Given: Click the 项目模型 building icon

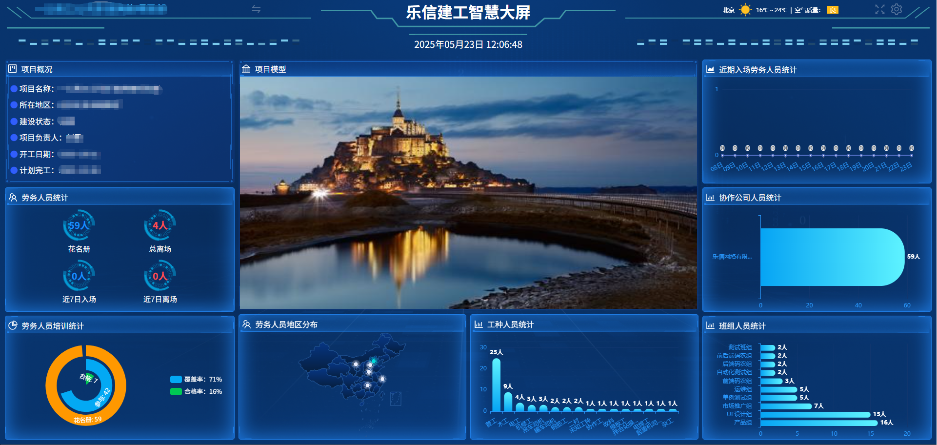Looking at the screenshot, I should 246,69.
